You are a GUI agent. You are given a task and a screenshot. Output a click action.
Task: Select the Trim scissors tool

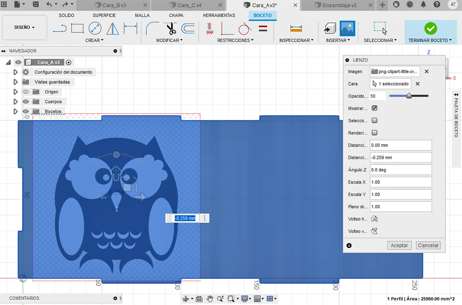pos(171,29)
